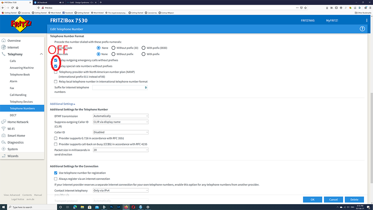Open Packet size in milliseconds dropdown
This screenshot has width=373, height=210.
[121, 150]
